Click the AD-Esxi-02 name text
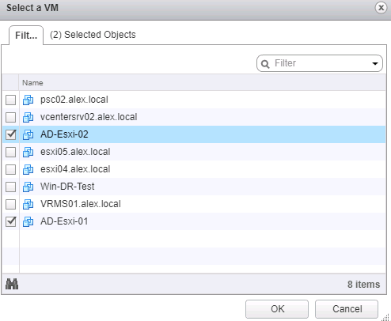 point(64,134)
